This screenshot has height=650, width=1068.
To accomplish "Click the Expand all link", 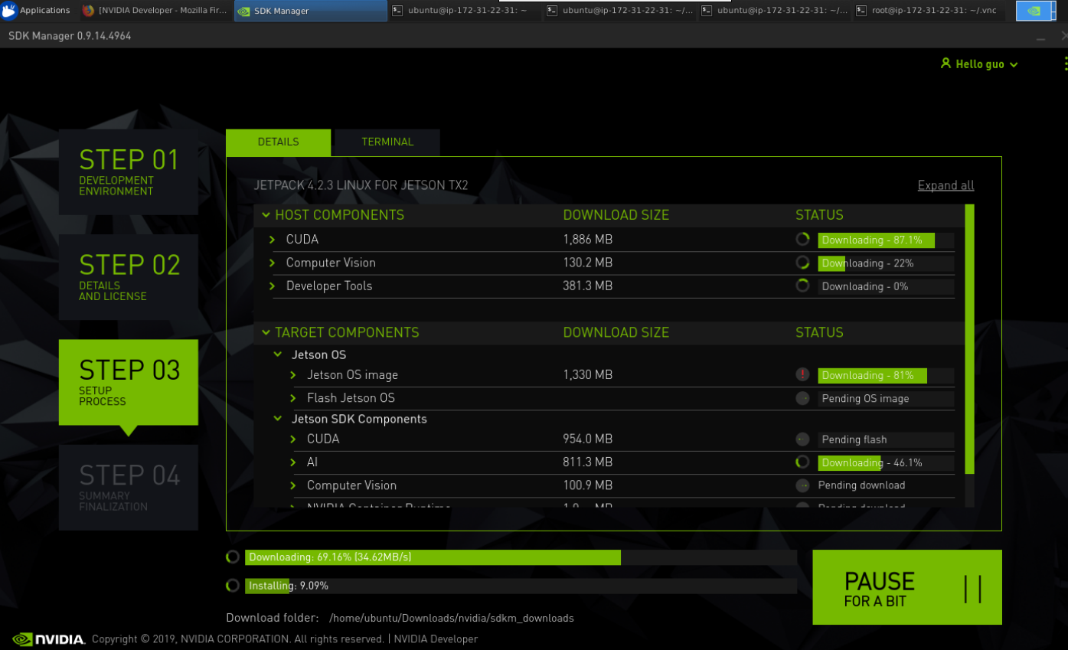I will pos(946,185).
